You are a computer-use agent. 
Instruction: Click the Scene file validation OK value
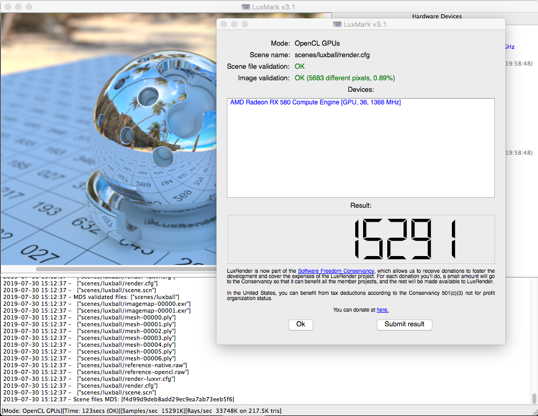point(299,66)
